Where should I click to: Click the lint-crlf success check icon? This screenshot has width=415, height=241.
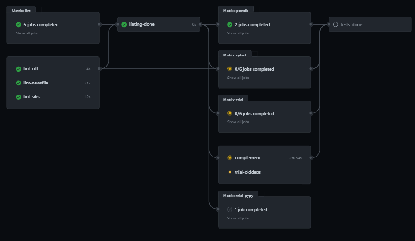[x=18, y=69]
